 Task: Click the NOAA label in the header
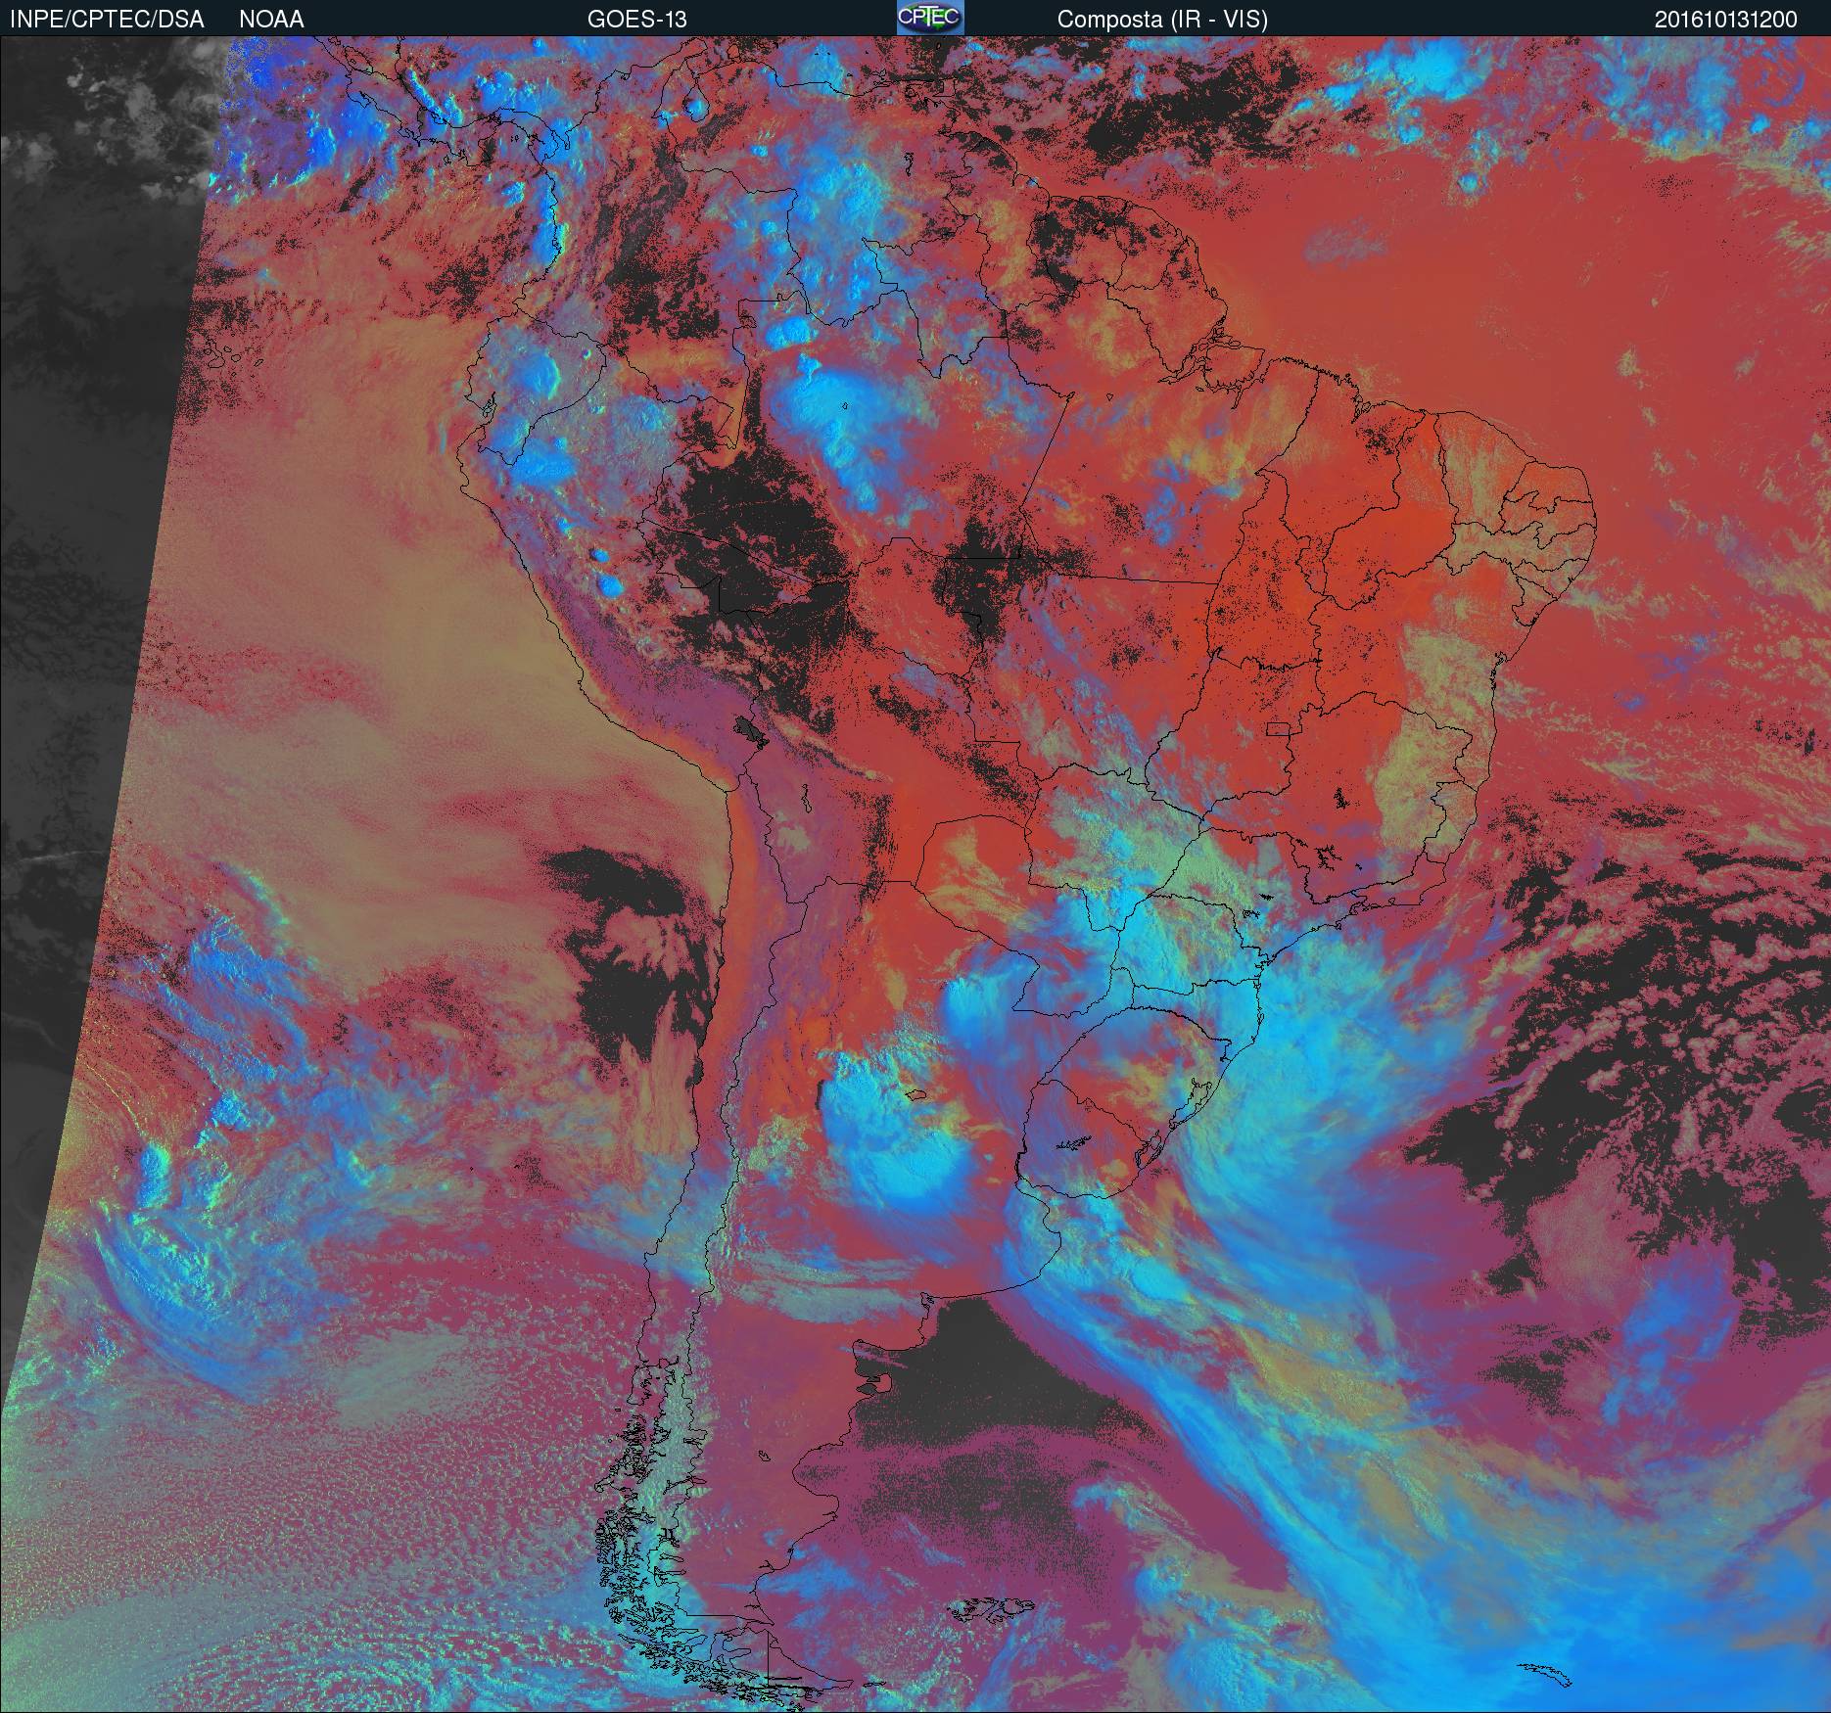click(271, 19)
